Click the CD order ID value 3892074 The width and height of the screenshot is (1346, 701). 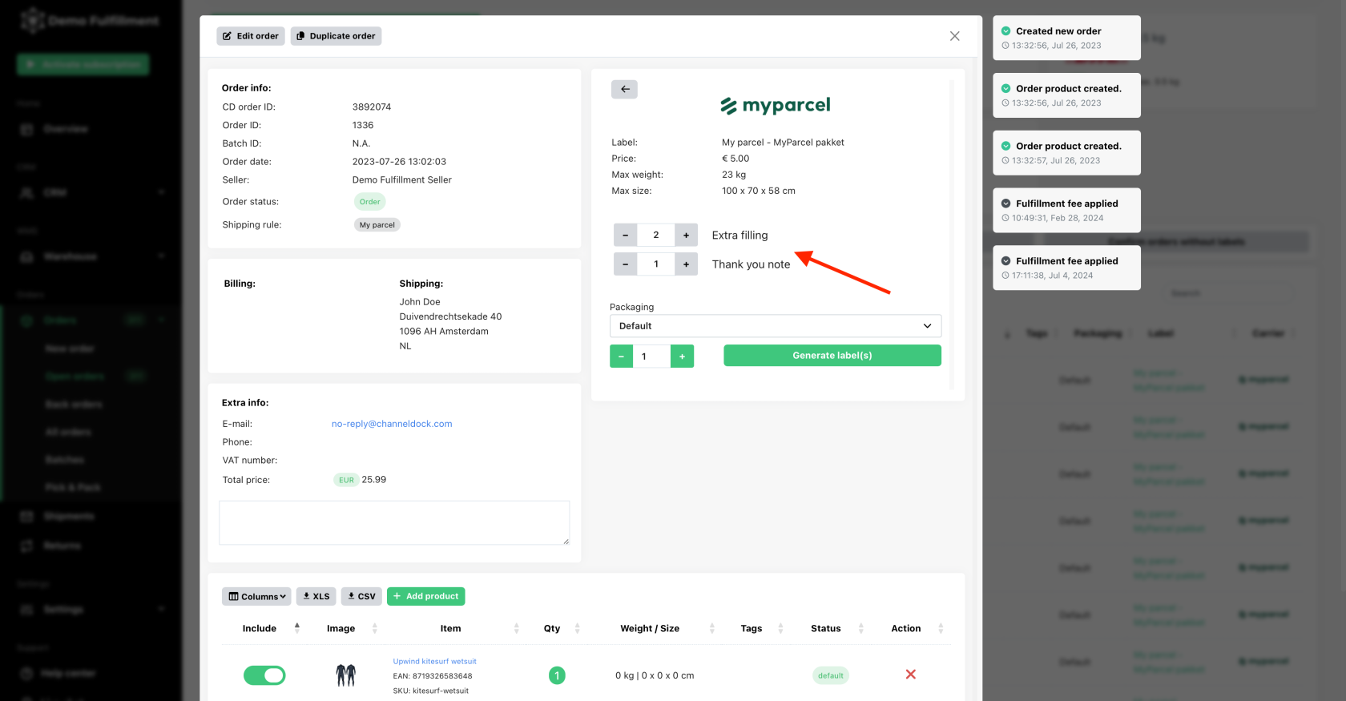pos(372,107)
